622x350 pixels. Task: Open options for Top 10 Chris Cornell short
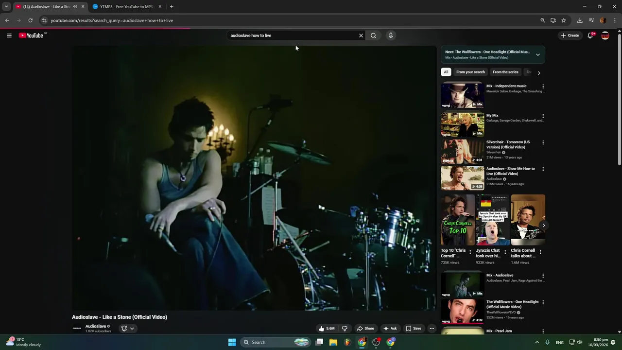(x=470, y=252)
